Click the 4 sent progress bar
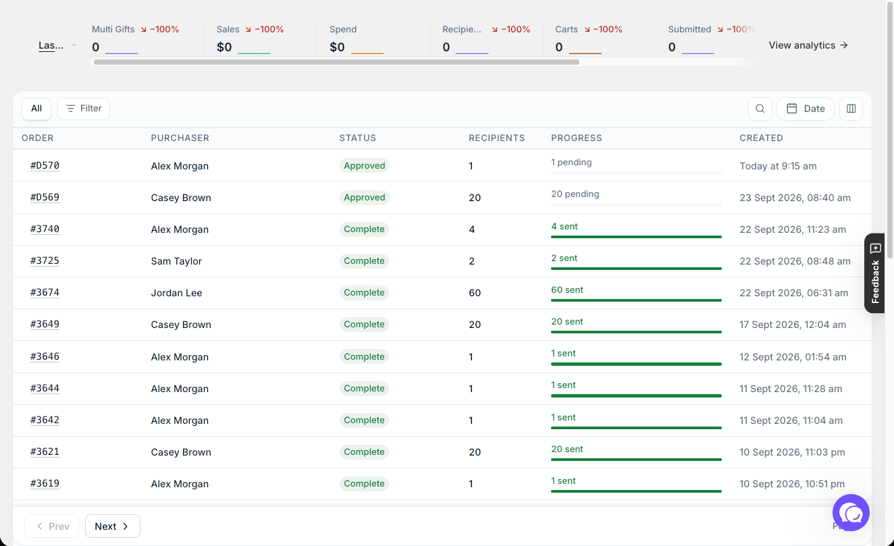 pyautogui.click(x=636, y=237)
